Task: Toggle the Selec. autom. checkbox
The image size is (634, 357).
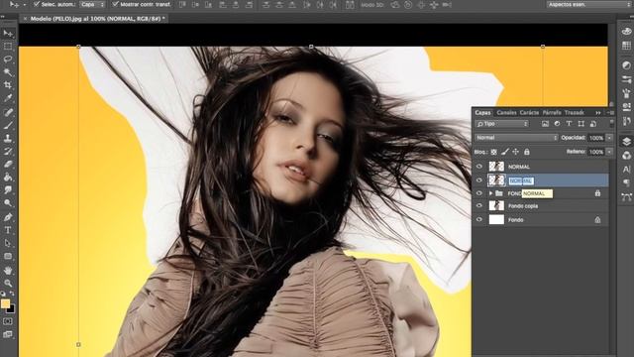Action: pyautogui.click(x=37, y=4)
